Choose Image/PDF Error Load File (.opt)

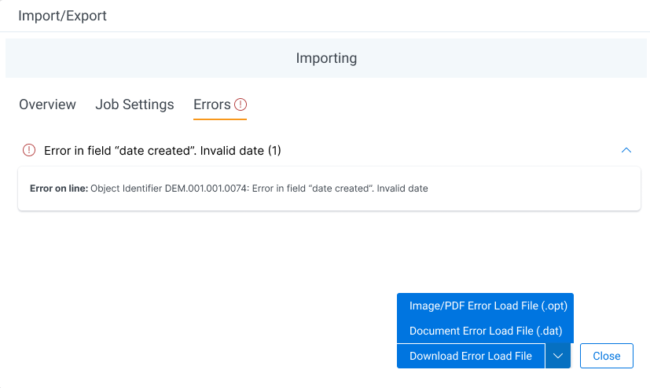tap(485, 306)
